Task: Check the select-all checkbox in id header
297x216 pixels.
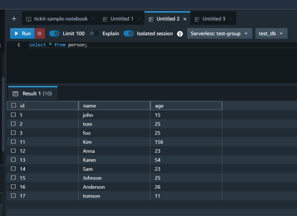Action: click(x=14, y=106)
